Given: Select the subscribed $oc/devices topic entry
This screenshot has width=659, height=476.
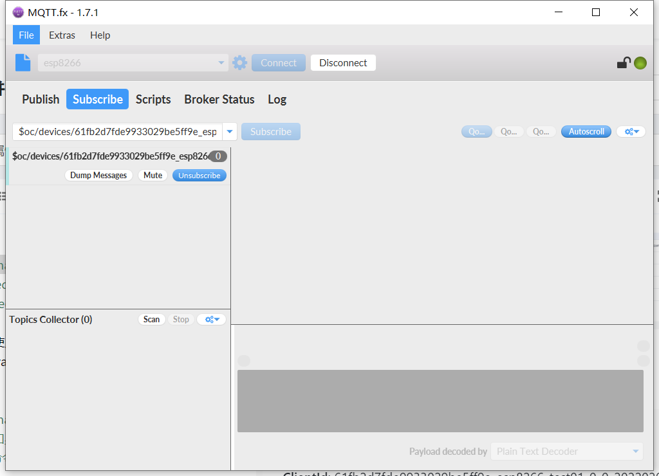Looking at the screenshot, I should (x=119, y=166).
